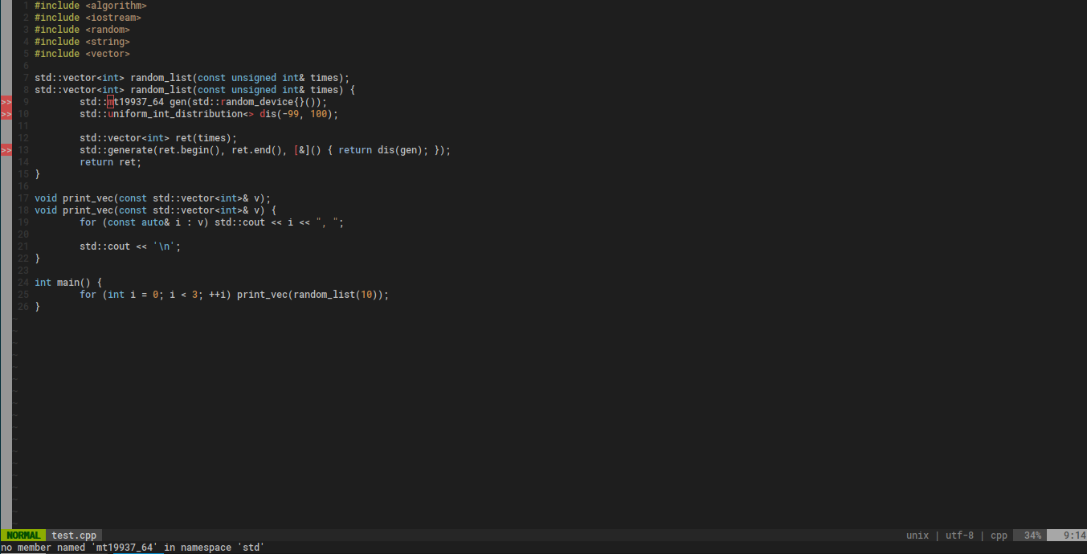This screenshot has width=1087, height=554.
Task: Place cursor on #include <algorithm> line
Action: click(91, 6)
